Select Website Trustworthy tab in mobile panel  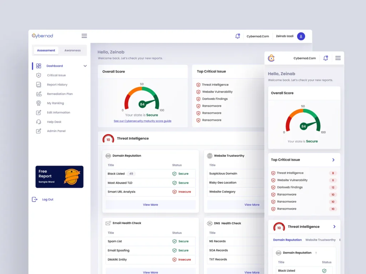pos(320,240)
